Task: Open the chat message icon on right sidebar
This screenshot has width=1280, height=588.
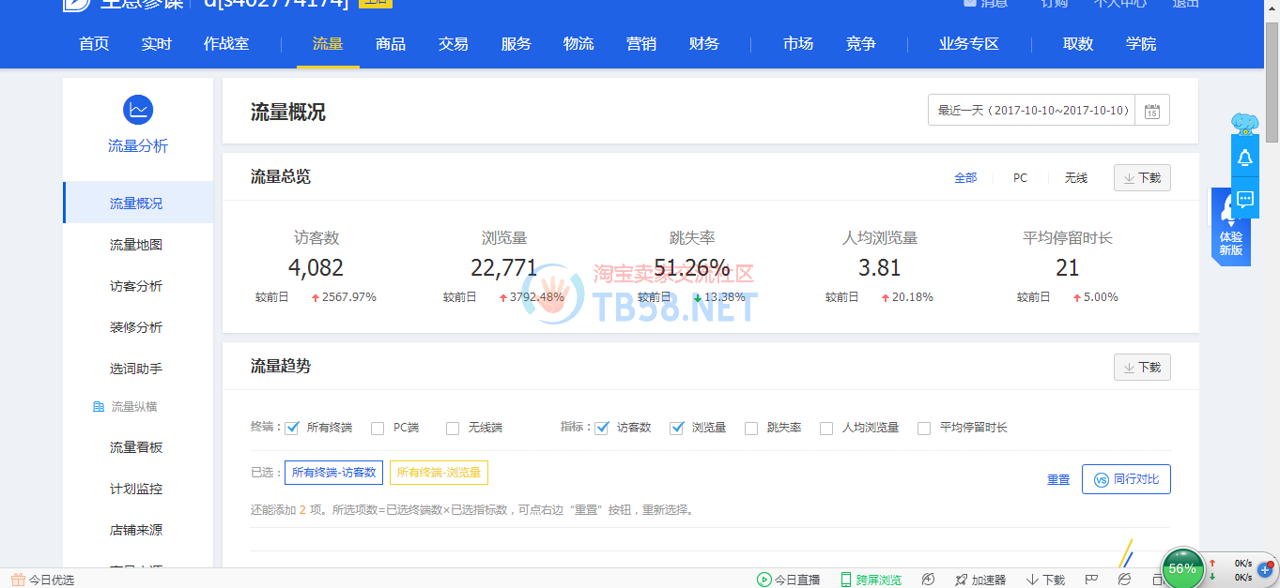Action: click(x=1245, y=199)
